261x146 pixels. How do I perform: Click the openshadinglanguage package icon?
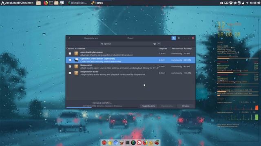click(x=76, y=54)
